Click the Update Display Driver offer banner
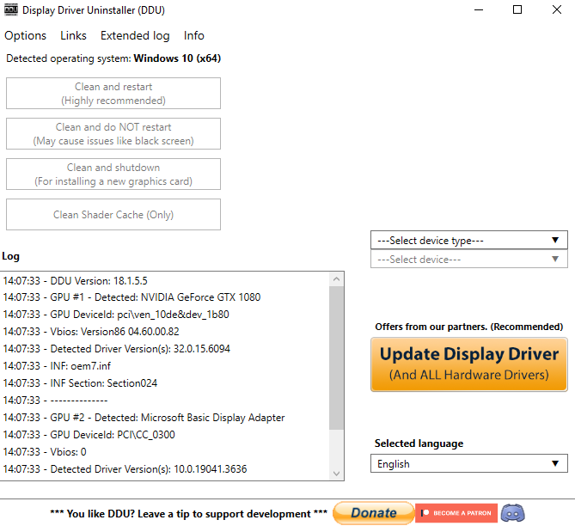Image resolution: width=575 pixels, height=526 pixels. tap(469, 364)
